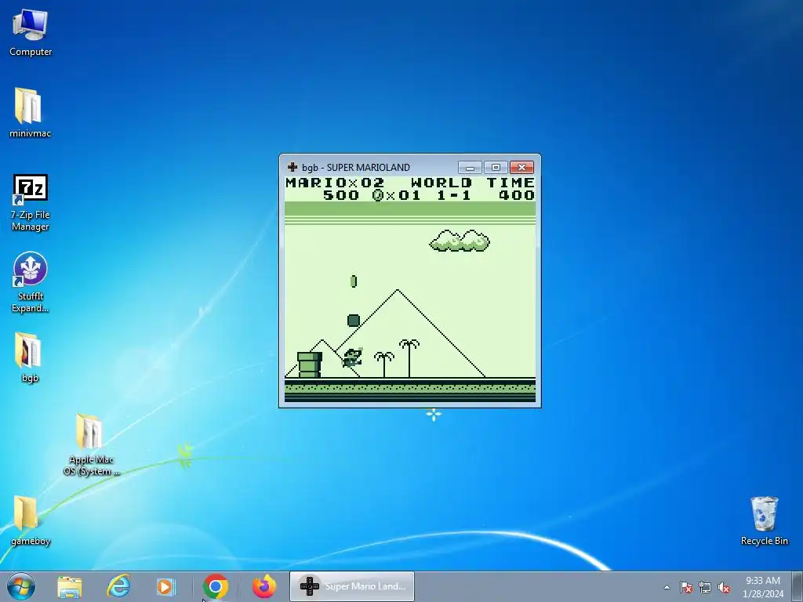The width and height of the screenshot is (803, 602).
Task: Open the Windows Start menu
Action: tap(21, 586)
